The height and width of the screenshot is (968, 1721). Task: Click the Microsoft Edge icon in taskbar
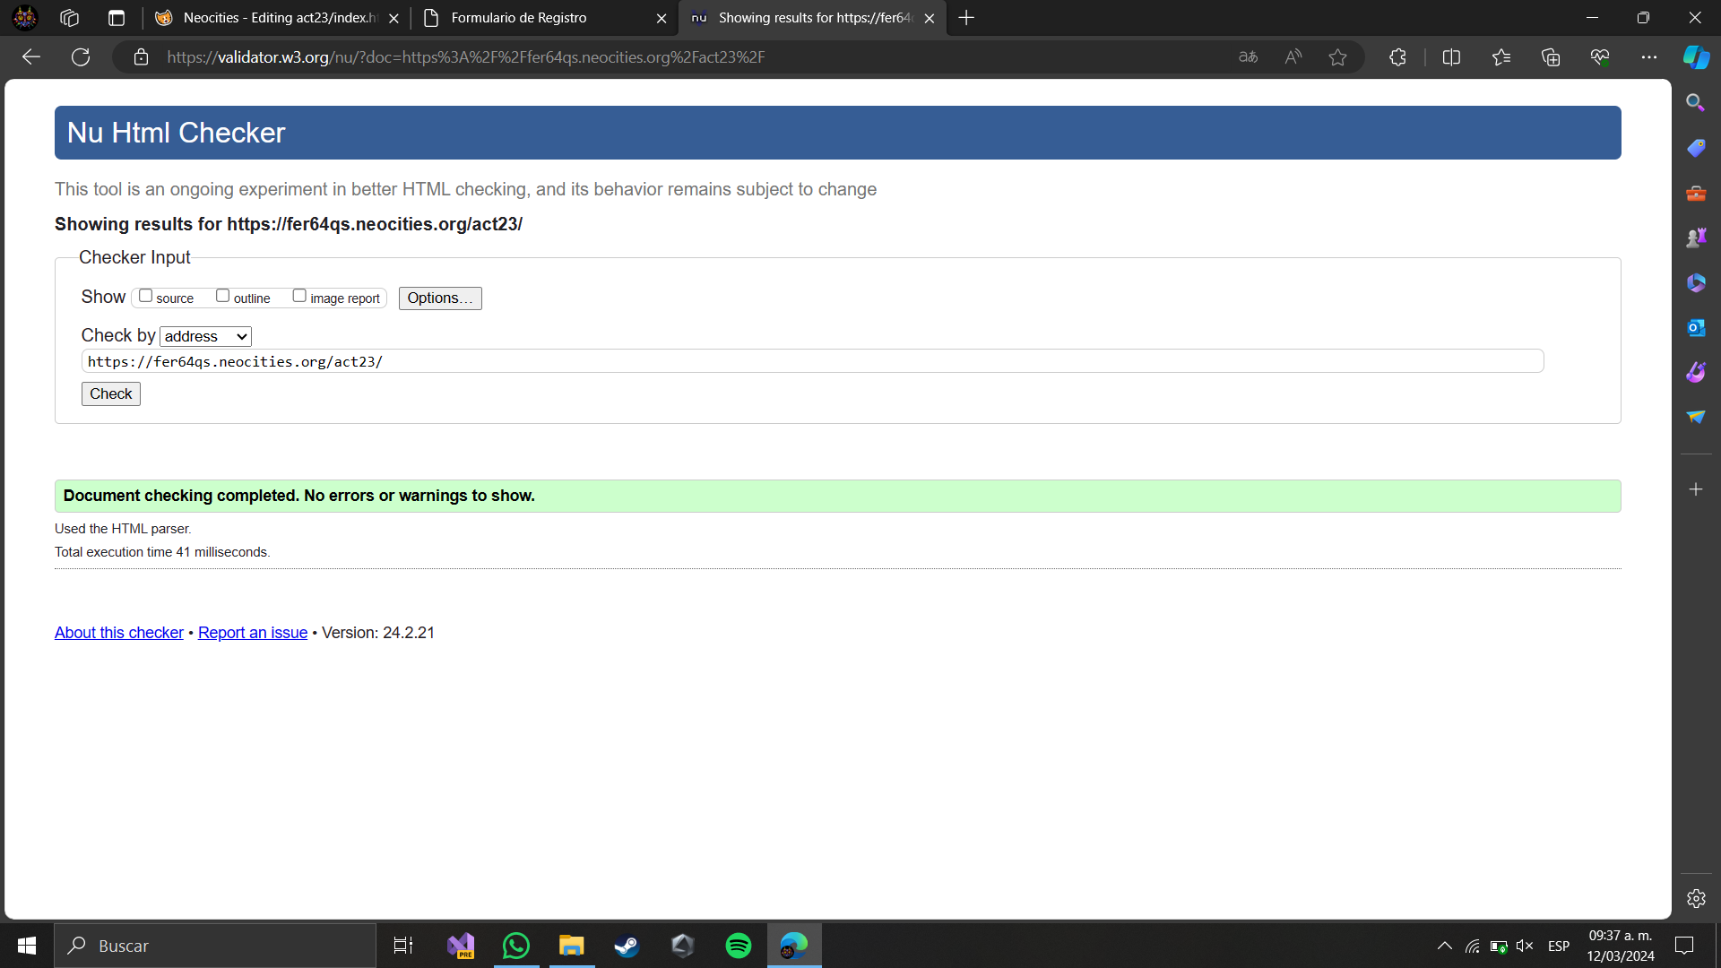coord(794,946)
